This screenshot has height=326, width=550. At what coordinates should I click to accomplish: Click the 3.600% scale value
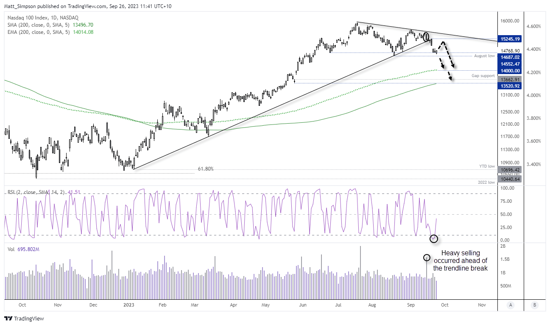coord(533,141)
